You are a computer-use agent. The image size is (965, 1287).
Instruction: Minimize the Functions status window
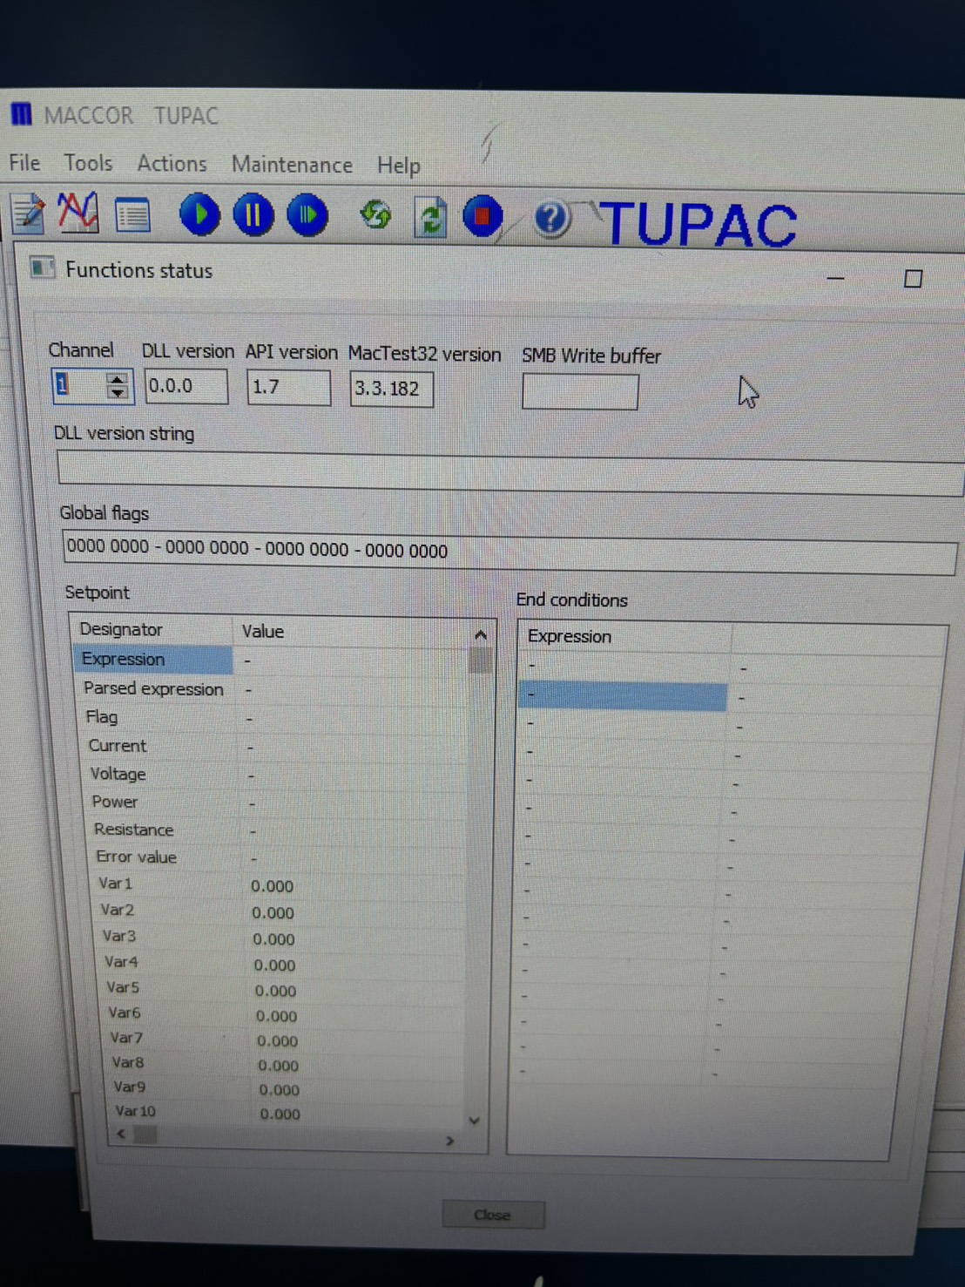point(835,278)
